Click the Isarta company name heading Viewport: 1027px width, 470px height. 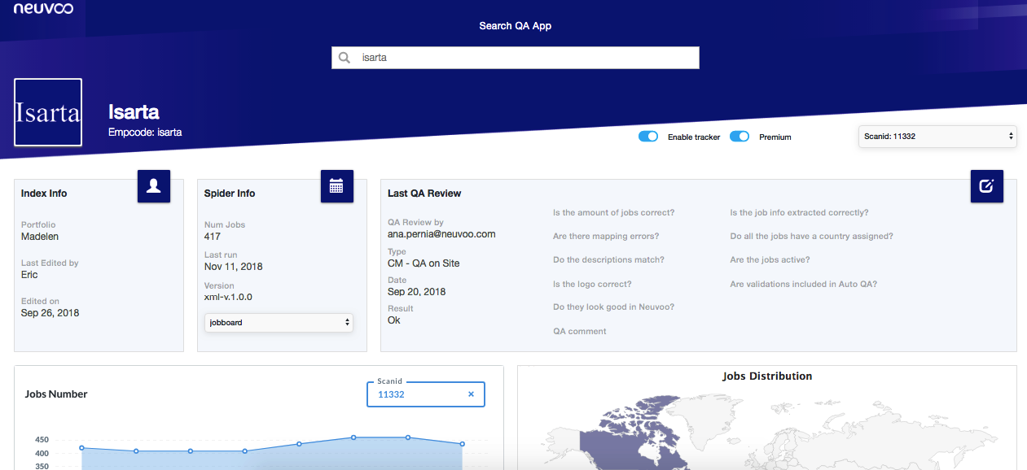click(x=134, y=112)
